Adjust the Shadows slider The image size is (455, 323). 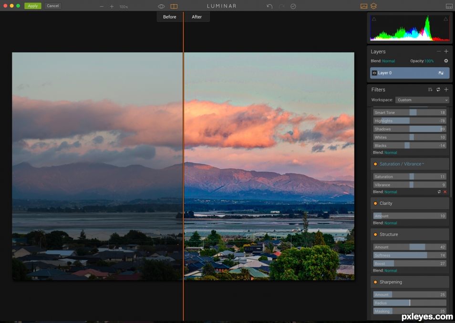(x=410, y=129)
